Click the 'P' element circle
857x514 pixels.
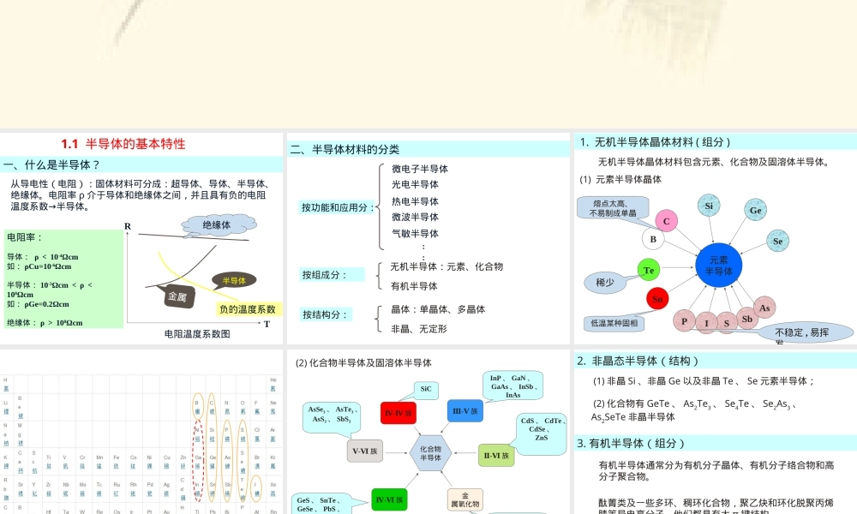coord(684,321)
